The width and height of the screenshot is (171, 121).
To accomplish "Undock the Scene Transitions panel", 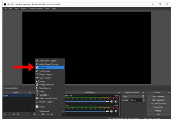I will tap(143, 93).
